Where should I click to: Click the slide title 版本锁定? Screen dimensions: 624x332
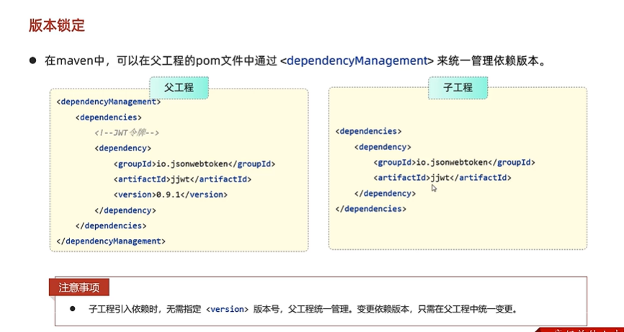click(57, 25)
